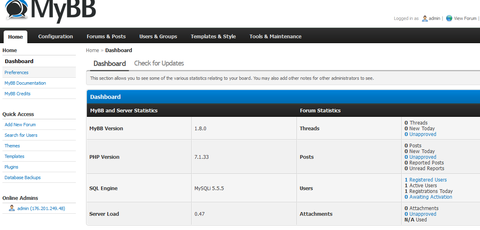Click MyBB and Server Statistics header
This screenshot has width=480, height=230.
124,111
